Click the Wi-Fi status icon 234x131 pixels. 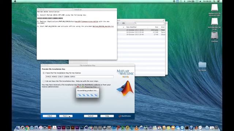[197, 1]
